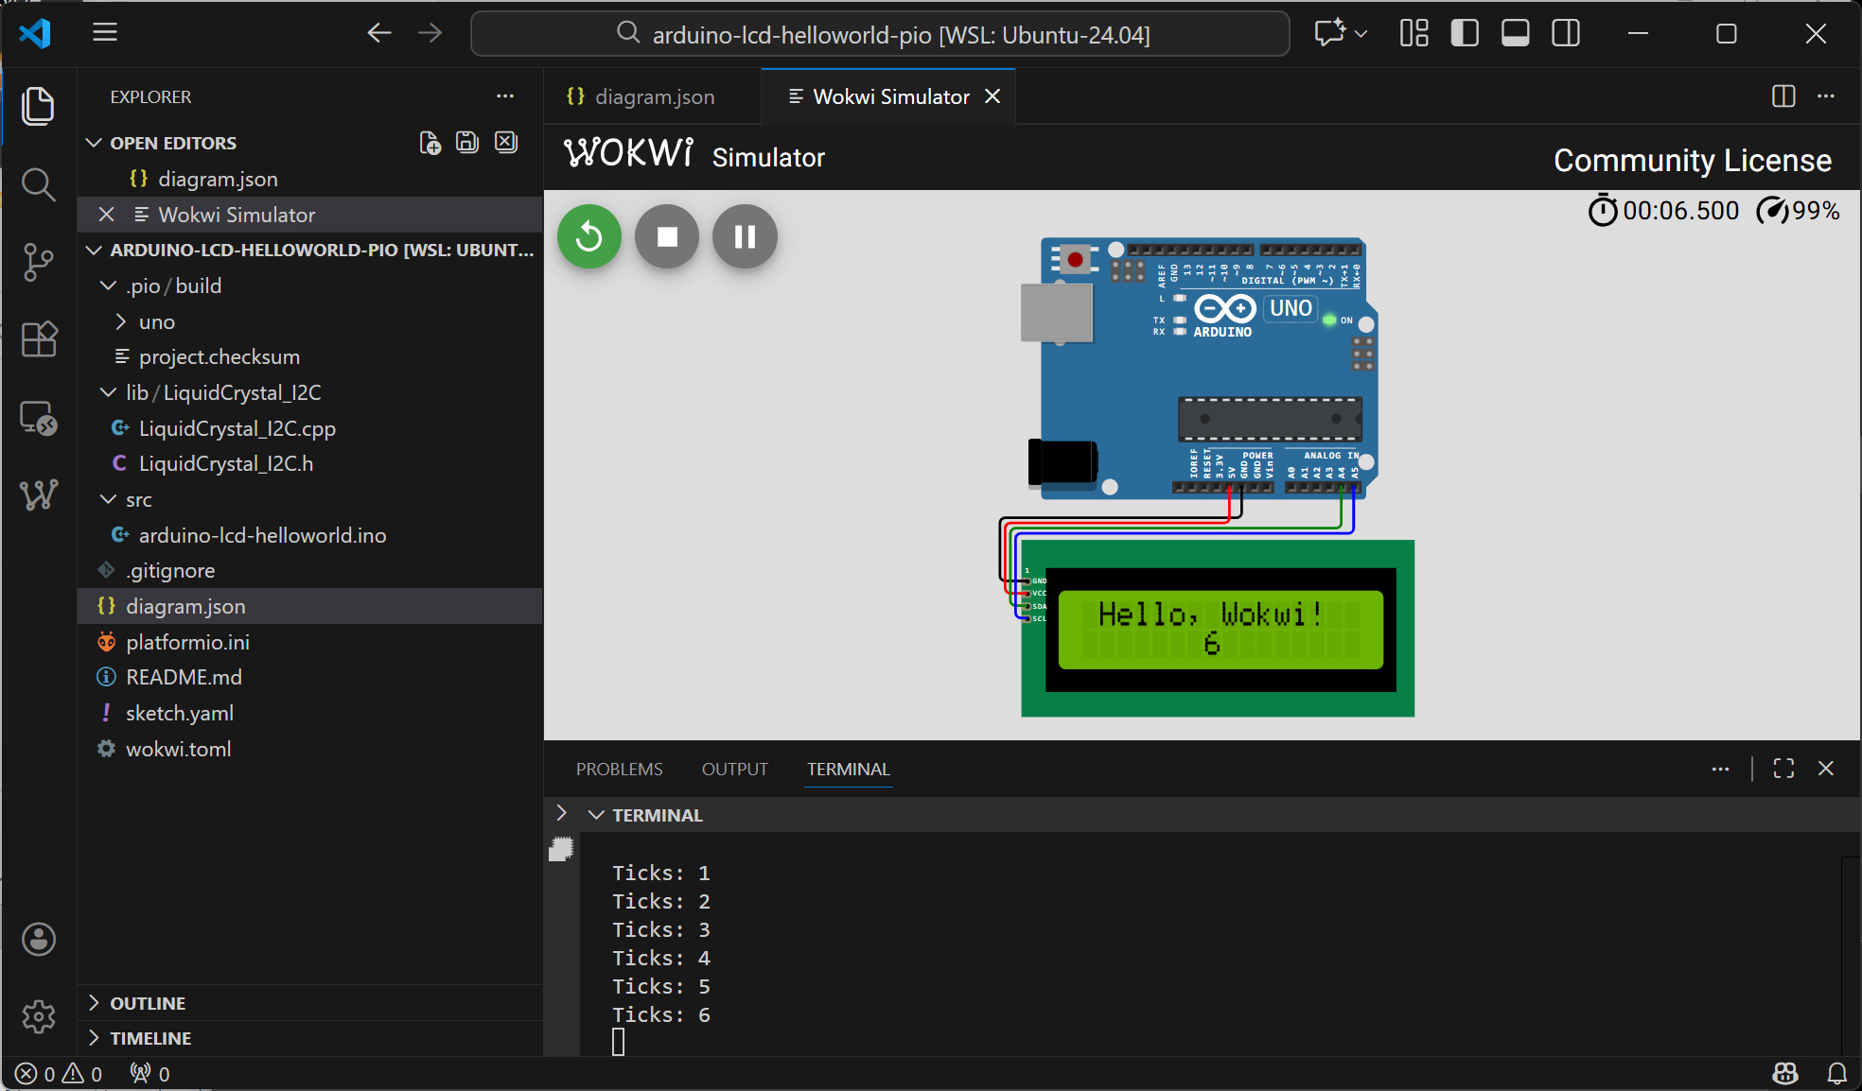The height and width of the screenshot is (1091, 1862).
Task: Expand the OUTLINE section
Action: tap(148, 1003)
